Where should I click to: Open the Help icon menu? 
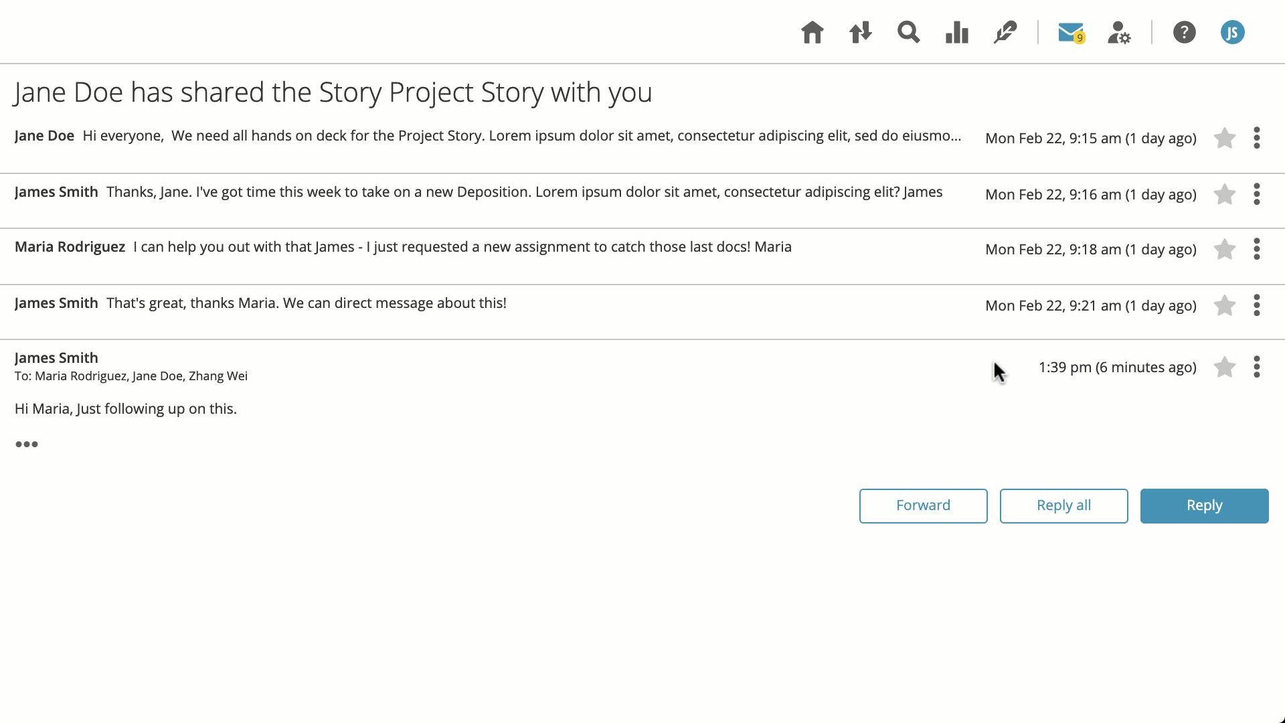(x=1185, y=33)
